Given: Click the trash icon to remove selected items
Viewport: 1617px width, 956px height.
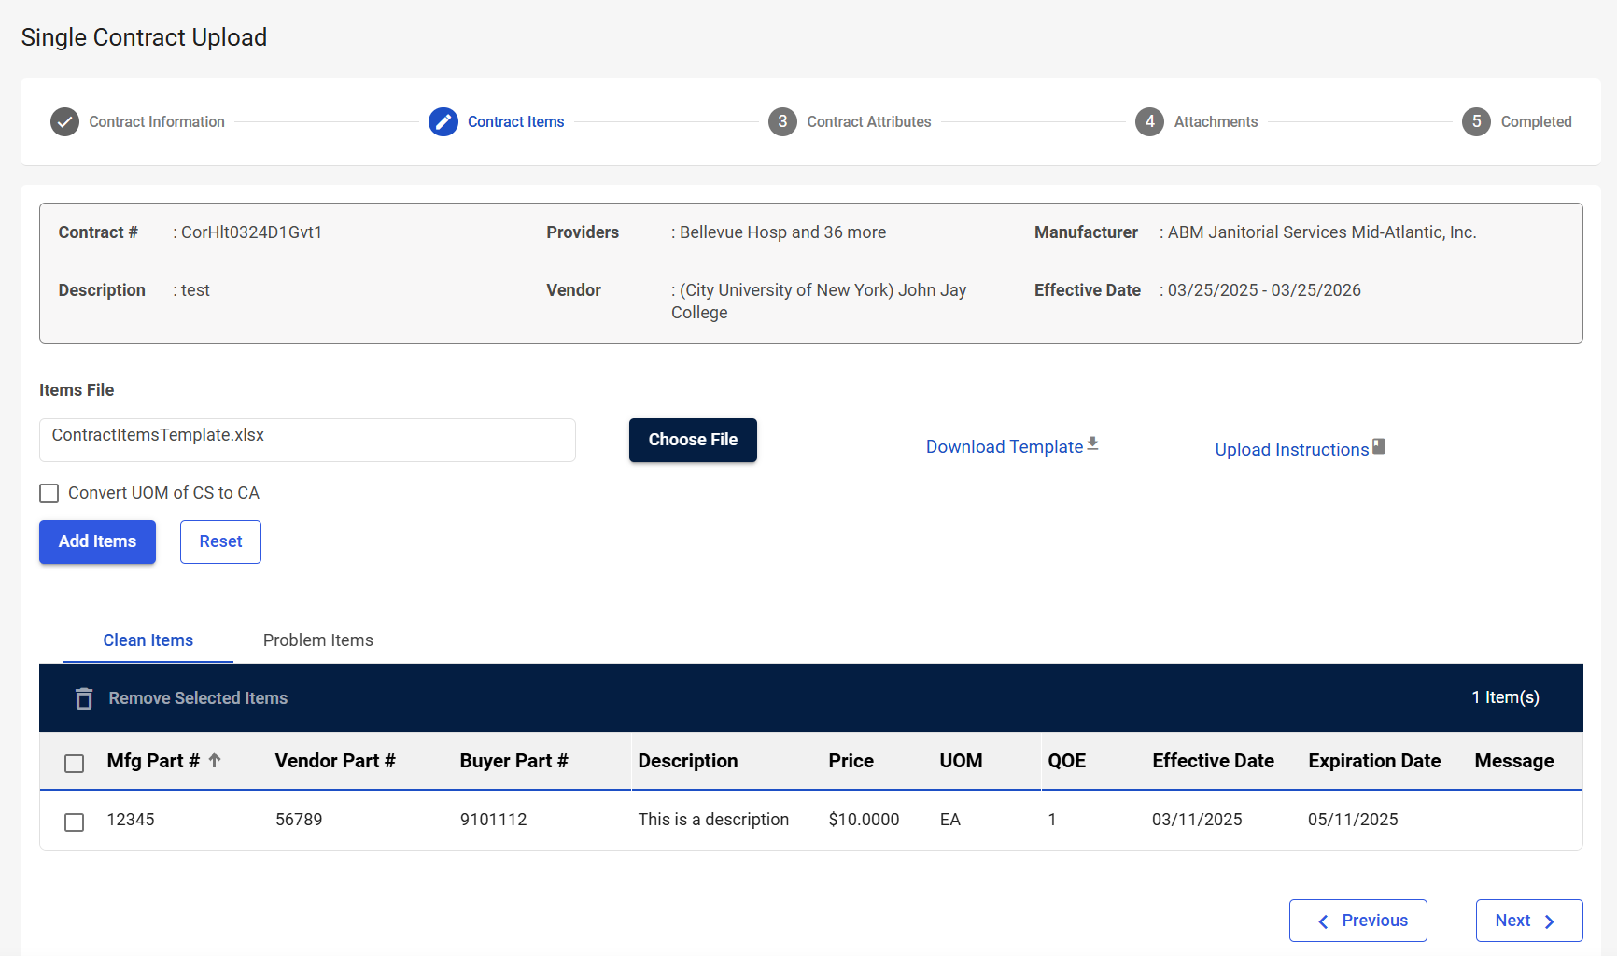Looking at the screenshot, I should (x=84, y=698).
